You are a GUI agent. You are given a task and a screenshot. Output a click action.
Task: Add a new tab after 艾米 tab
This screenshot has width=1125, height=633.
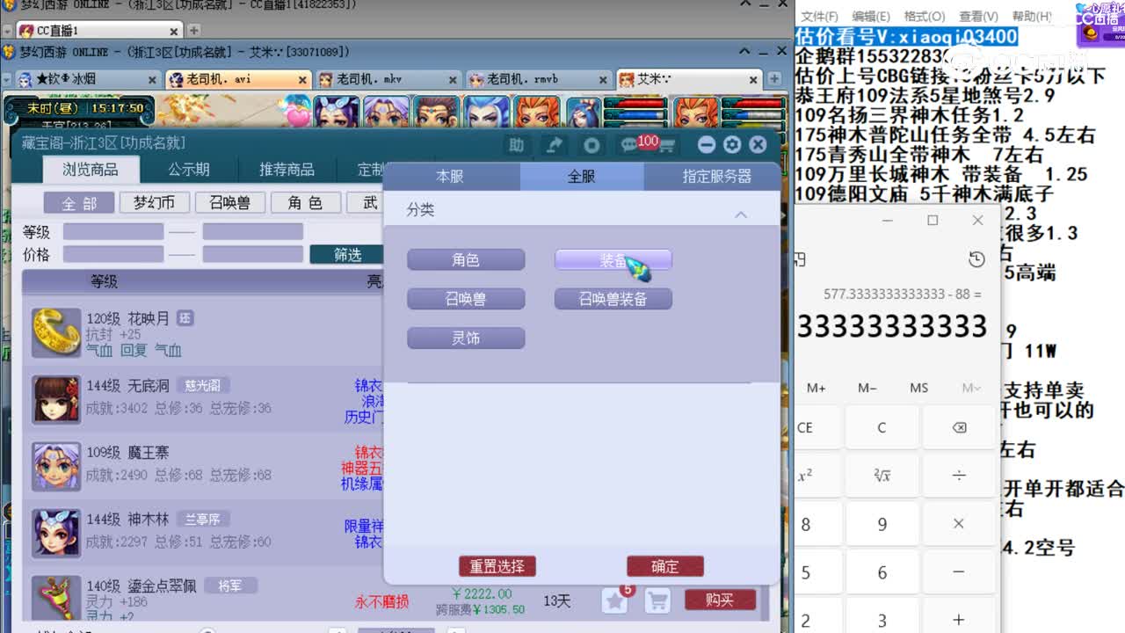[x=774, y=79]
